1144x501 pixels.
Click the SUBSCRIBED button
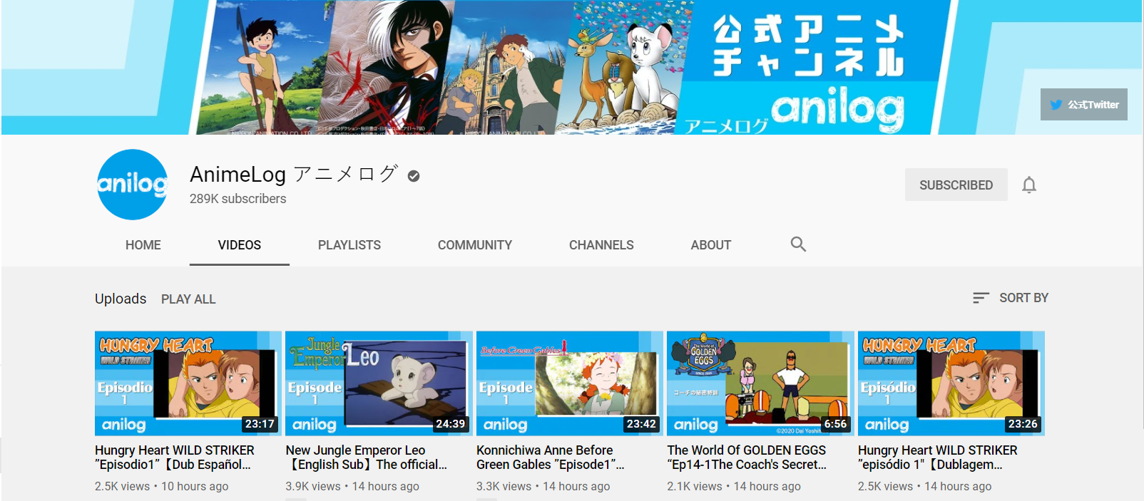pyautogui.click(x=956, y=185)
